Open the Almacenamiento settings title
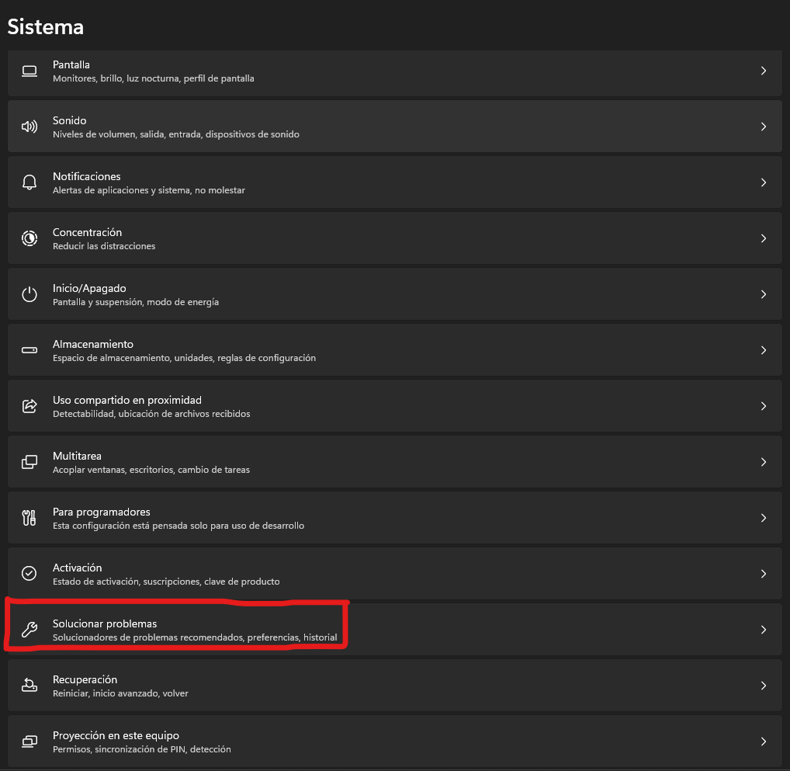 (92, 344)
